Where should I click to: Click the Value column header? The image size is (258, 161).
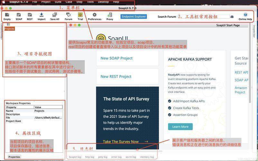pos(48,107)
